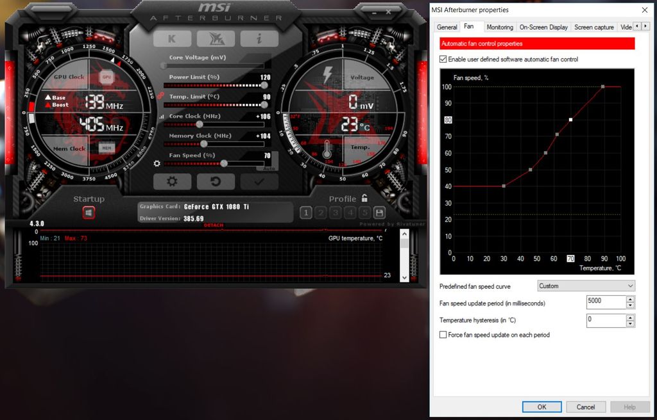This screenshot has width=657, height=420.
Task: Increase fan speed update period with up stepper
Action: click(630, 299)
